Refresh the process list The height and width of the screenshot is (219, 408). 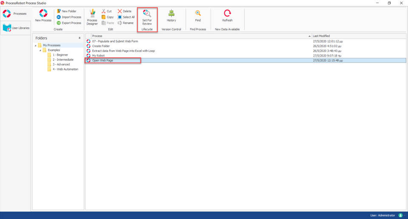(x=227, y=16)
